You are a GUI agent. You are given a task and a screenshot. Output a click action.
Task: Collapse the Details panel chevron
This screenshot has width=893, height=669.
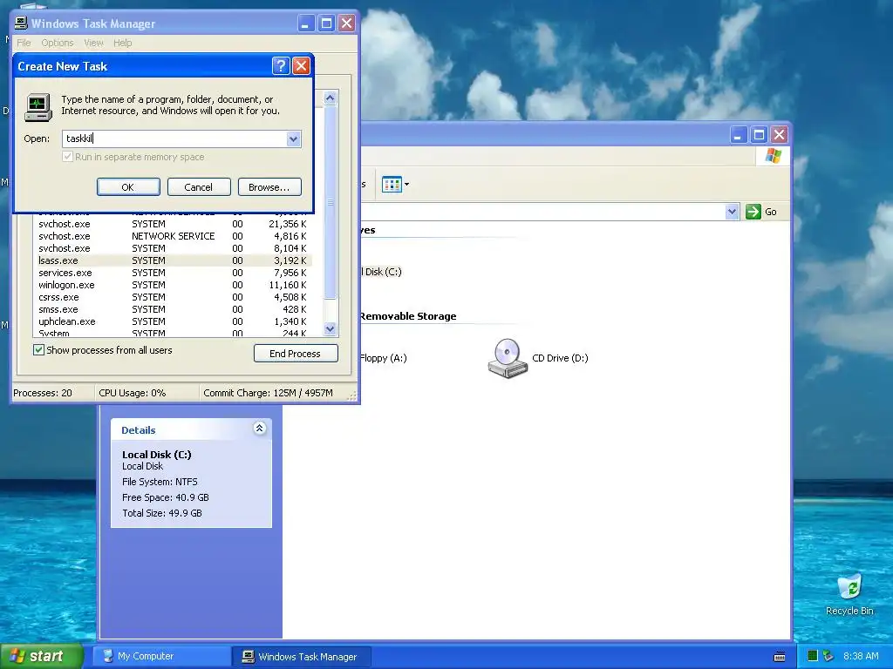point(259,429)
